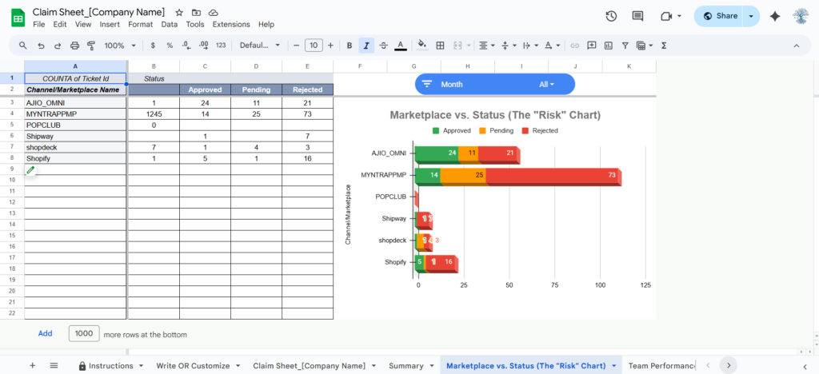Click the print icon in toolbar
819x374 pixels.
click(74, 46)
